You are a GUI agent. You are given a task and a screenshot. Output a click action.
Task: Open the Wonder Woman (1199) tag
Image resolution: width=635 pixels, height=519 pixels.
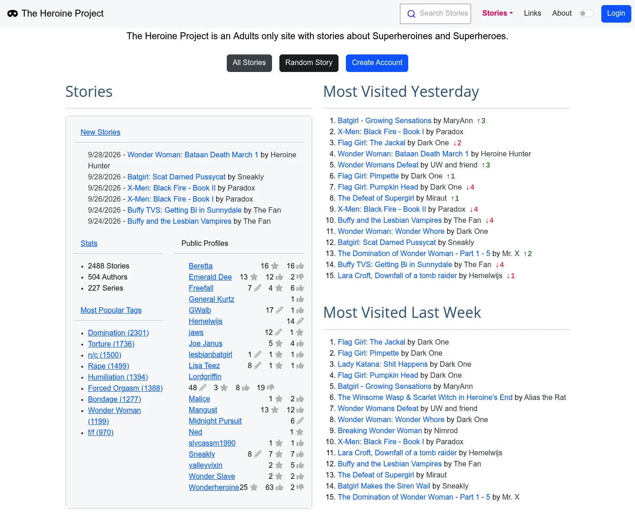(115, 416)
